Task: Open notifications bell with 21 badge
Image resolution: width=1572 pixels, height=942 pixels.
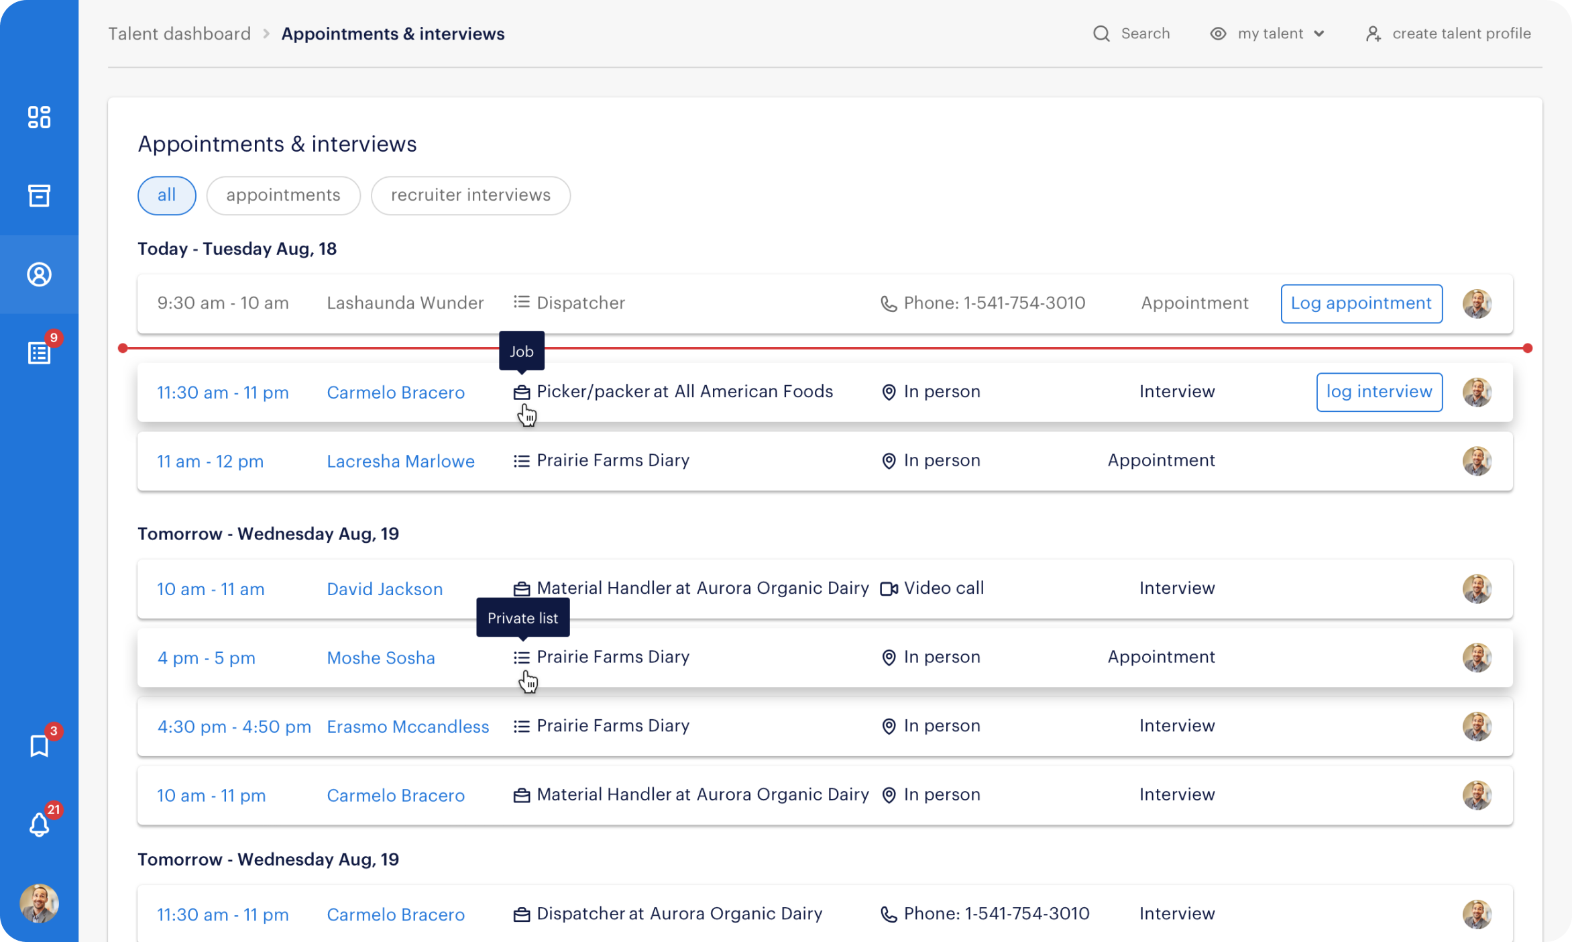Action: coord(39,825)
